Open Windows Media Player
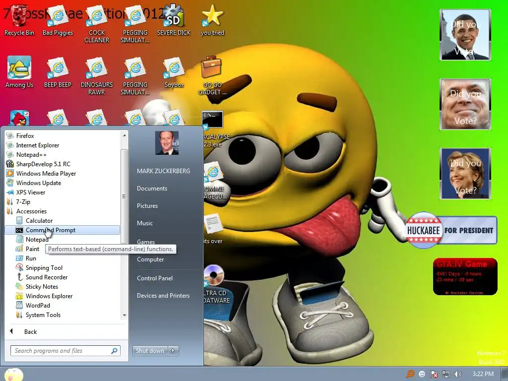The image size is (508, 381). pos(46,173)
